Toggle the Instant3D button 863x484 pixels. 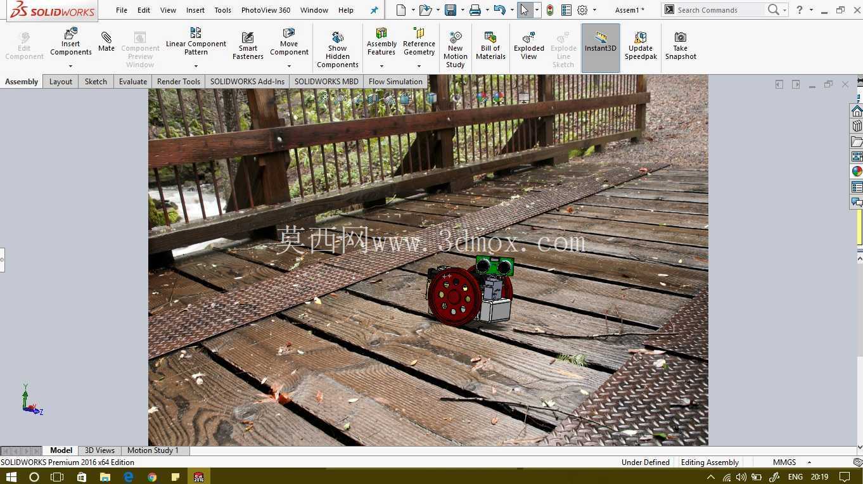click(x=600, y=48)
